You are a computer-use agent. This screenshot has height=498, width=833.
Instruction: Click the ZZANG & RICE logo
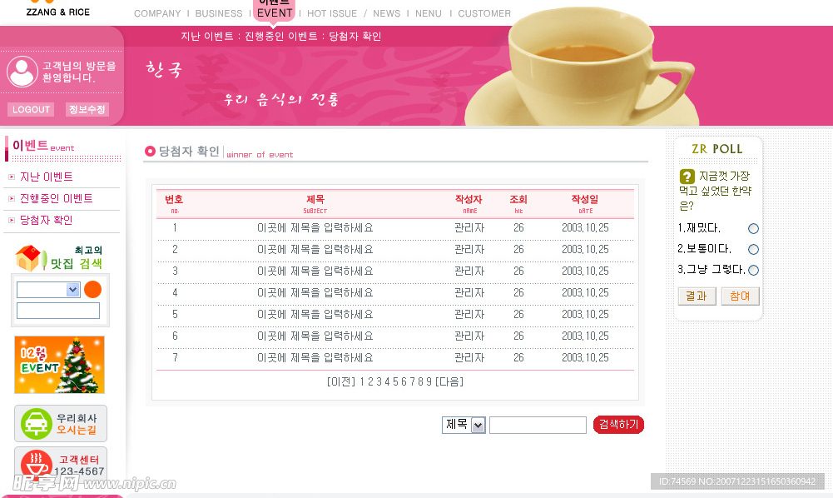click(58, 9)
